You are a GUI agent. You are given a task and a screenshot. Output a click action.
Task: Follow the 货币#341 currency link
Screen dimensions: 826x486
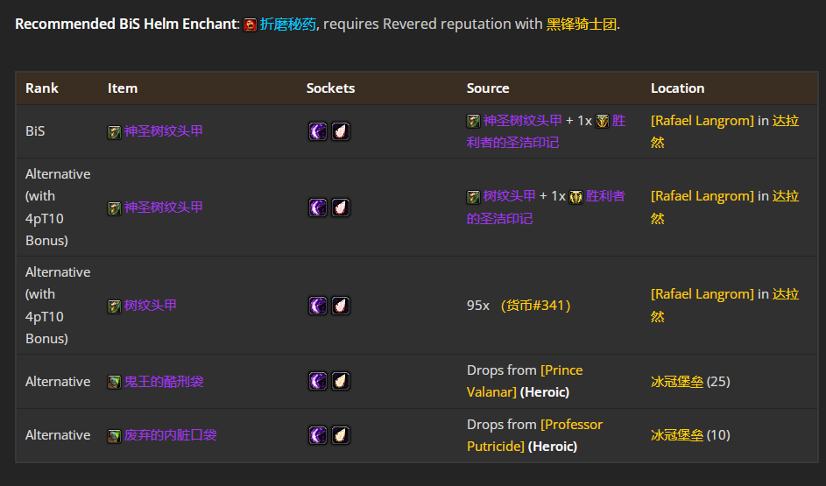[x=535, y=306]
